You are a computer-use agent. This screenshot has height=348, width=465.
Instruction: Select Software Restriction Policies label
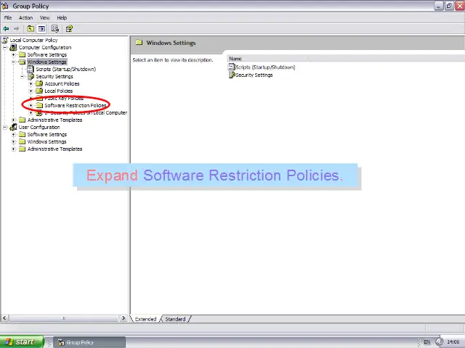click(x=76, y=105)
